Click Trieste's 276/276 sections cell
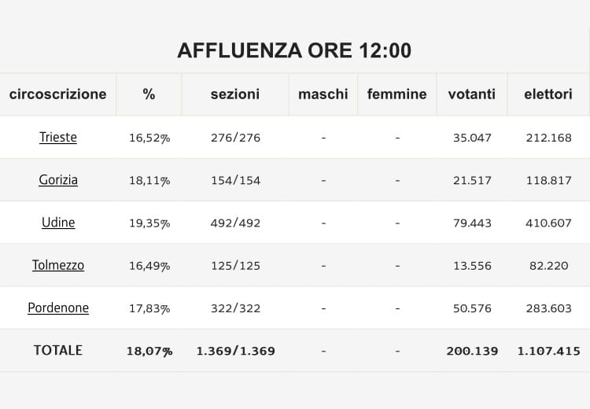This screenshot has height=409, width=590. pos(235,138)
